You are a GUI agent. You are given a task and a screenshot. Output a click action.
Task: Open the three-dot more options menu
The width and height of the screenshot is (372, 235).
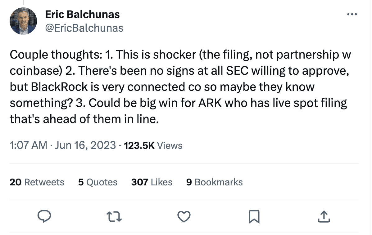coord(352,14)
